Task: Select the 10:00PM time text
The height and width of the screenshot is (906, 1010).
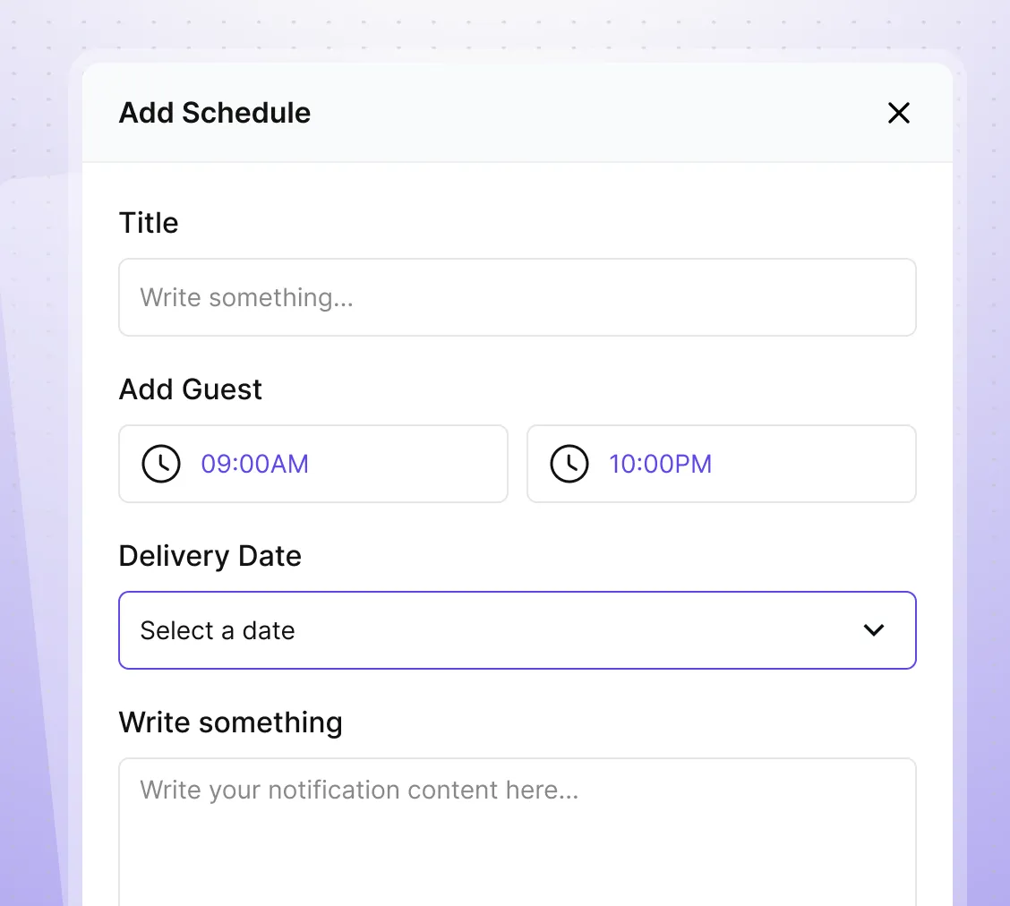Action: tap(660, 464)
